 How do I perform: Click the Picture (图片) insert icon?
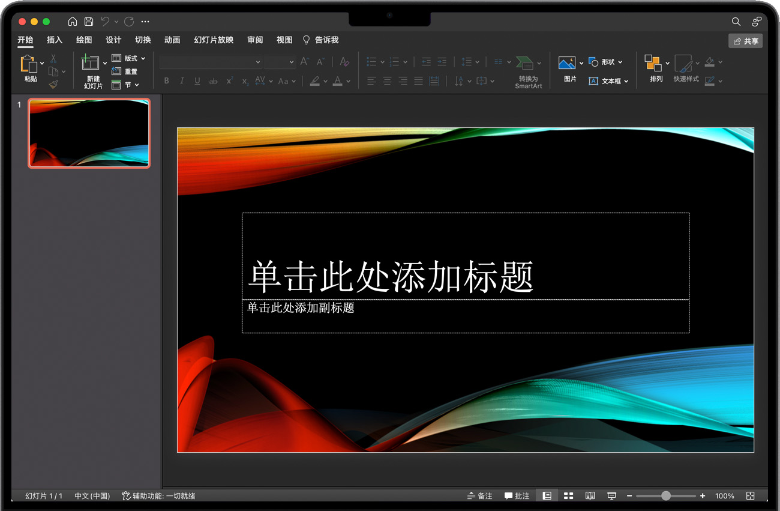(567, 63)
